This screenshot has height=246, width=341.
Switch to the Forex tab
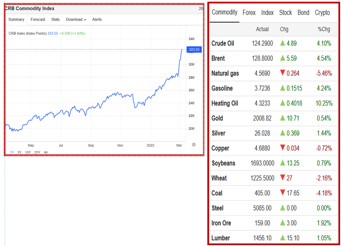coord(249,13)
